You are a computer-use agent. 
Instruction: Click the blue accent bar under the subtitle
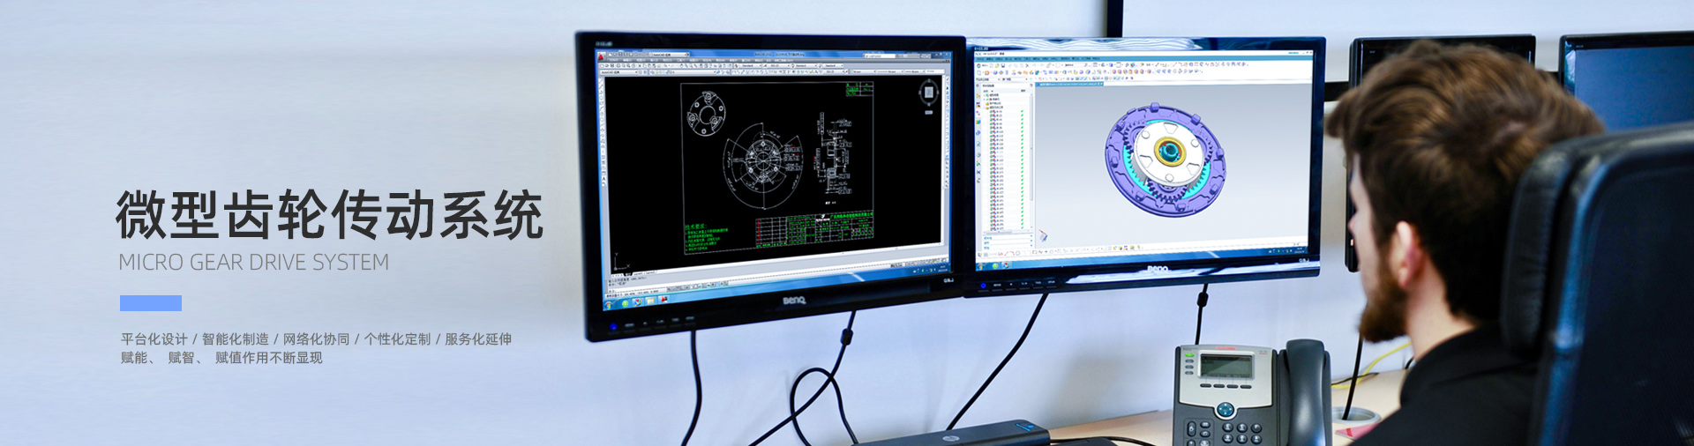coord(151,303)
